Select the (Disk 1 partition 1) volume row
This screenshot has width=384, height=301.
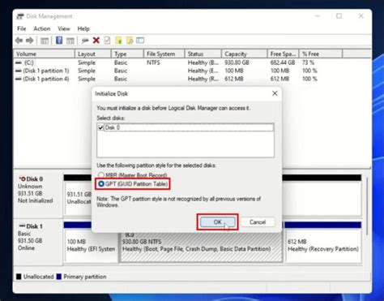pyautogui.click(x=178, y=71)
